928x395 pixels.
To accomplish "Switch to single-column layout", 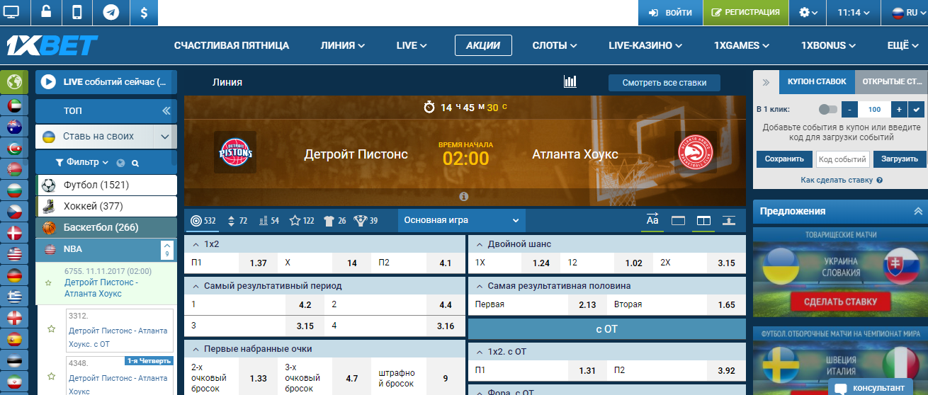I will pyautogui.click(x=678, y=221).
